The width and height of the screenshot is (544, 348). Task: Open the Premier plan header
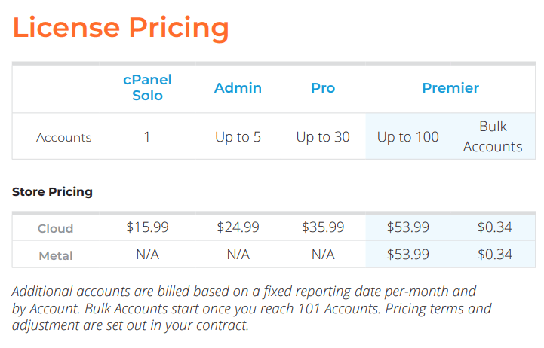click(x=450, y=87)
